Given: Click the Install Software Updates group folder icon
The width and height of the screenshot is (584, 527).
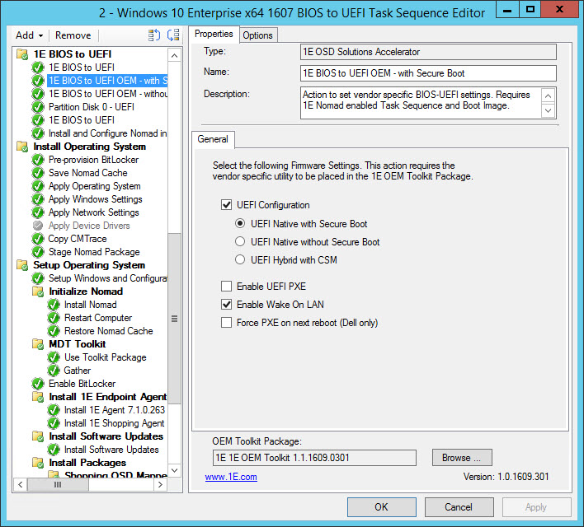Looking at the screenshot, I should click(38, 436).
